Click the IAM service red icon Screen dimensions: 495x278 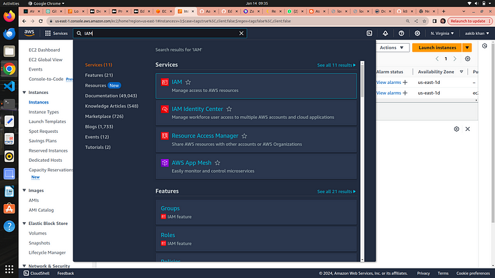[x=165, y=83]
